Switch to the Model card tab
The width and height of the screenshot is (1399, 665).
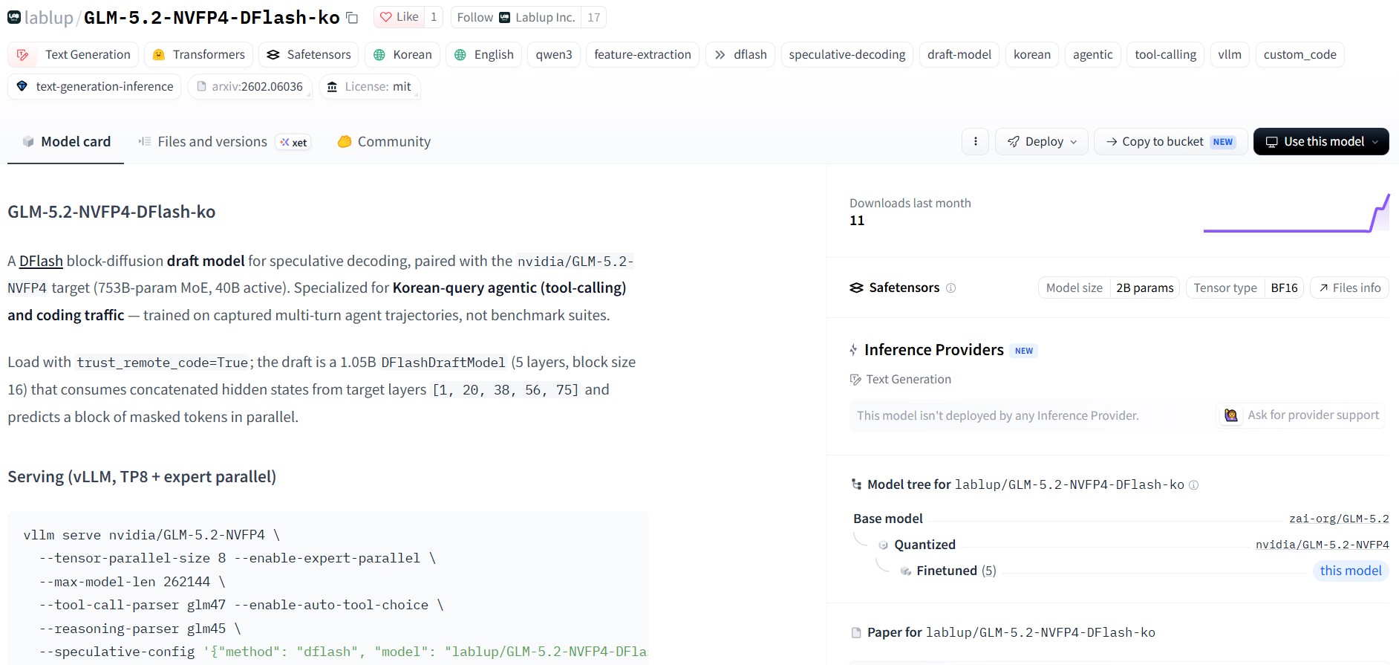pos(66,142)
